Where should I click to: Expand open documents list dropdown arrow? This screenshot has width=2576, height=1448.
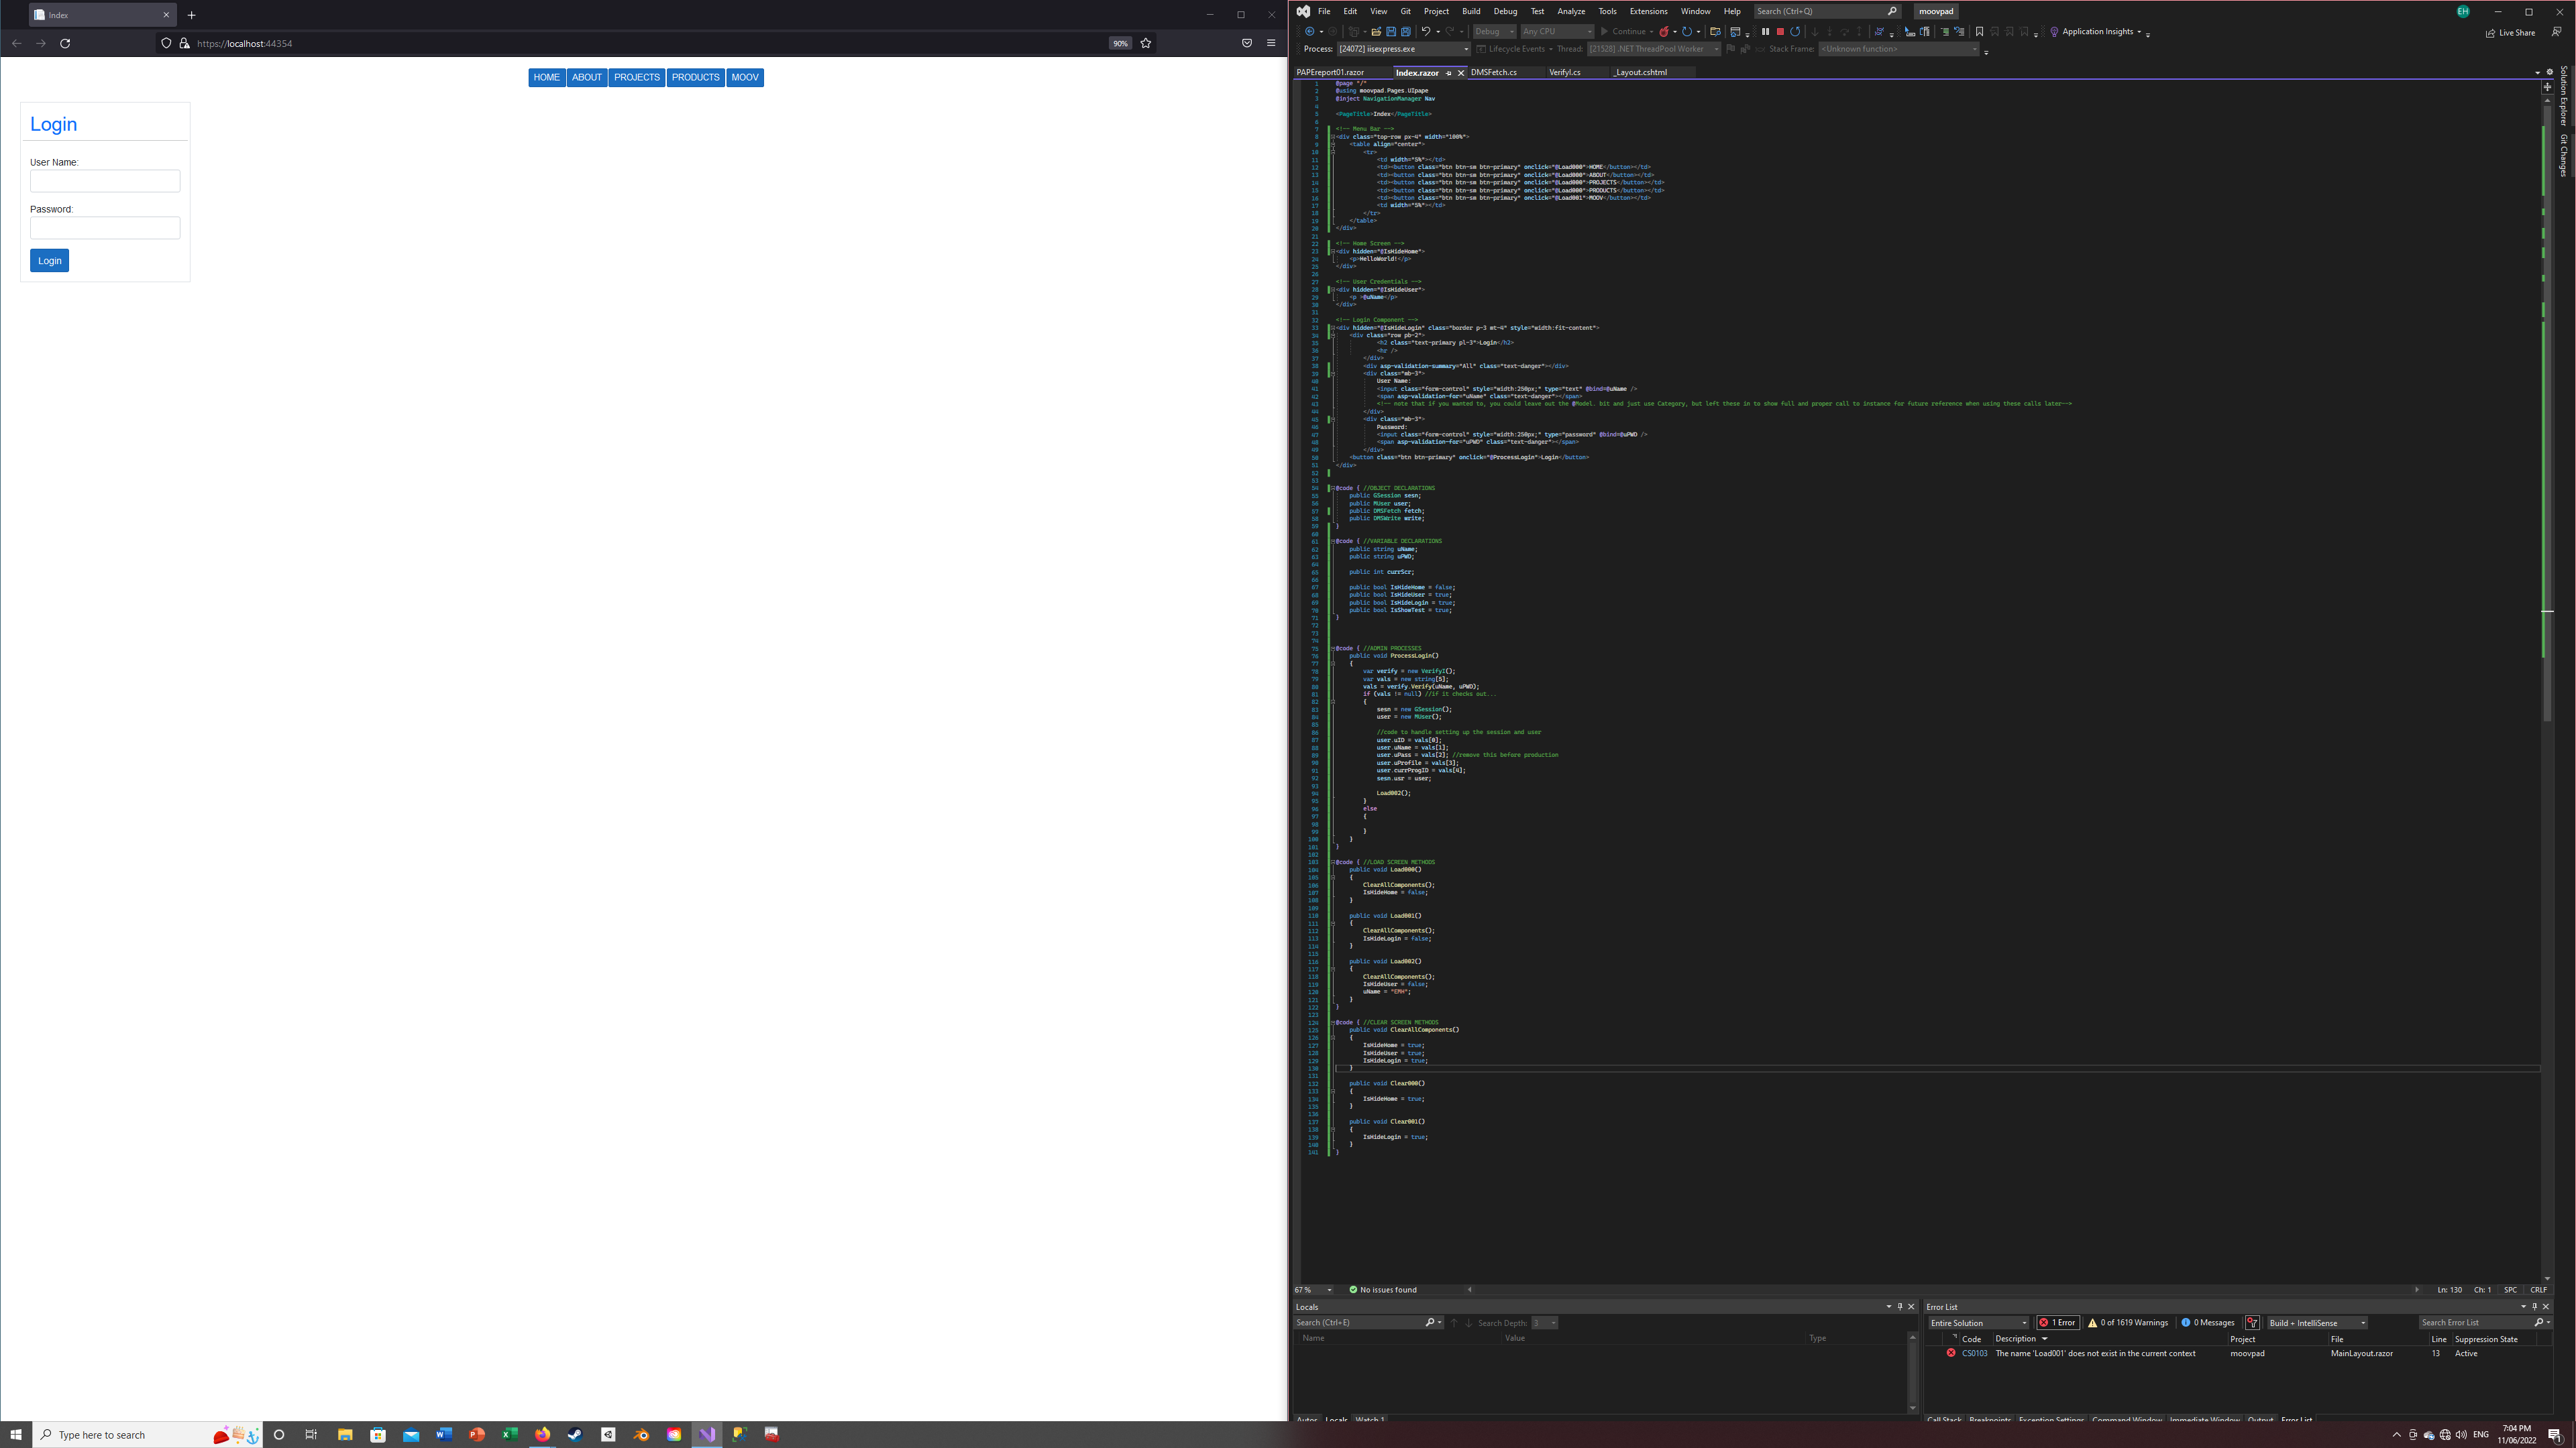point(2537,73)
